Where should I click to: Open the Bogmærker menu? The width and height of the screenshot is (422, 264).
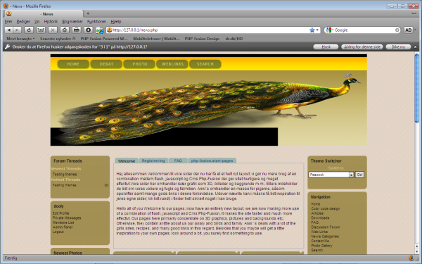click(72, 21)
